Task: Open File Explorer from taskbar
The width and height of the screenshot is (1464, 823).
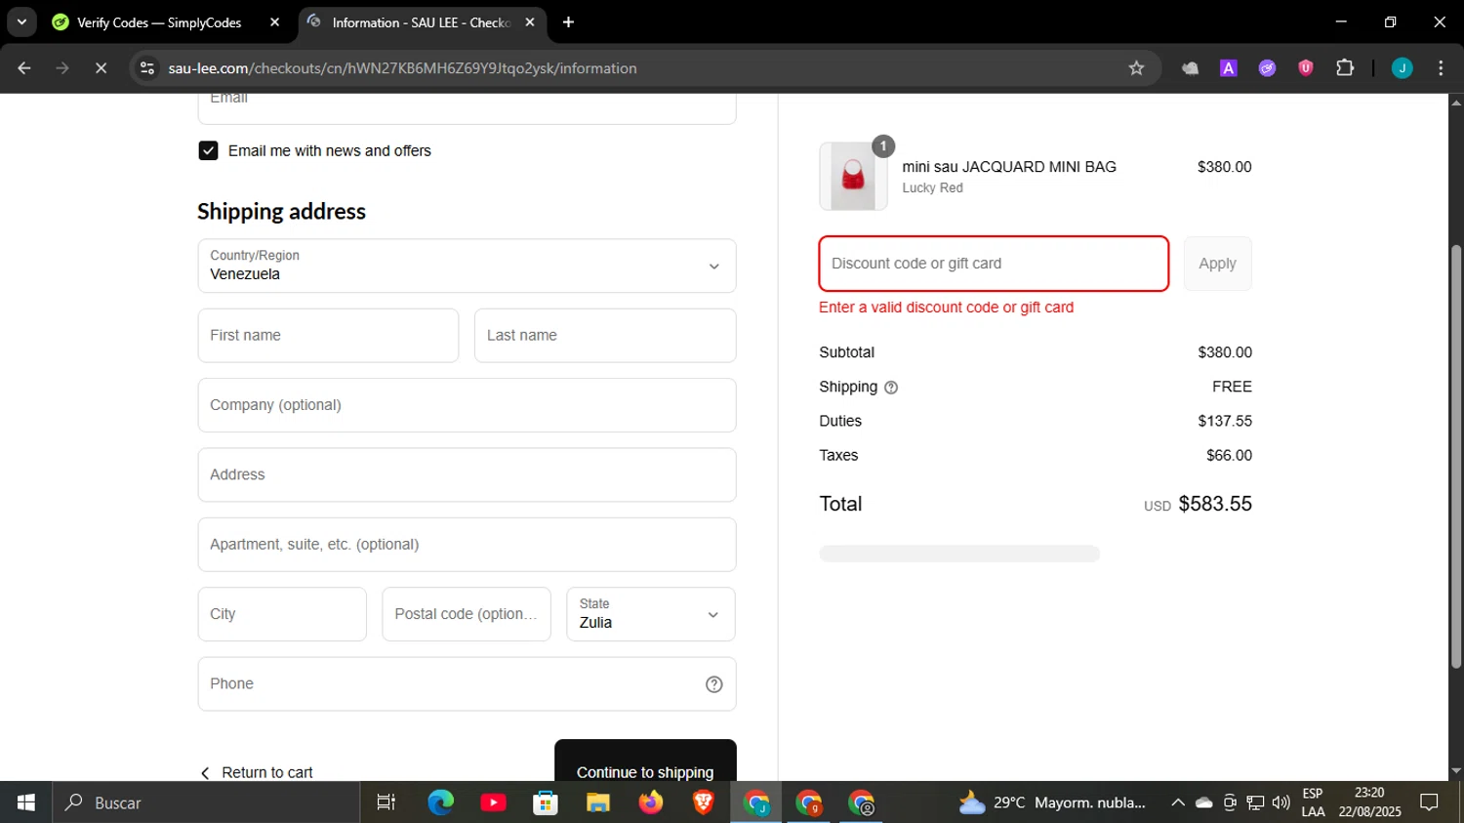Action: tap(598, 802)
